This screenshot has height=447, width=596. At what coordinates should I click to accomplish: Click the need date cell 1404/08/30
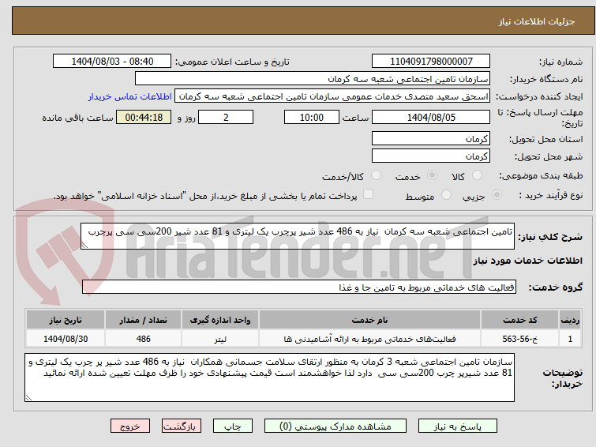coord(66,339)
